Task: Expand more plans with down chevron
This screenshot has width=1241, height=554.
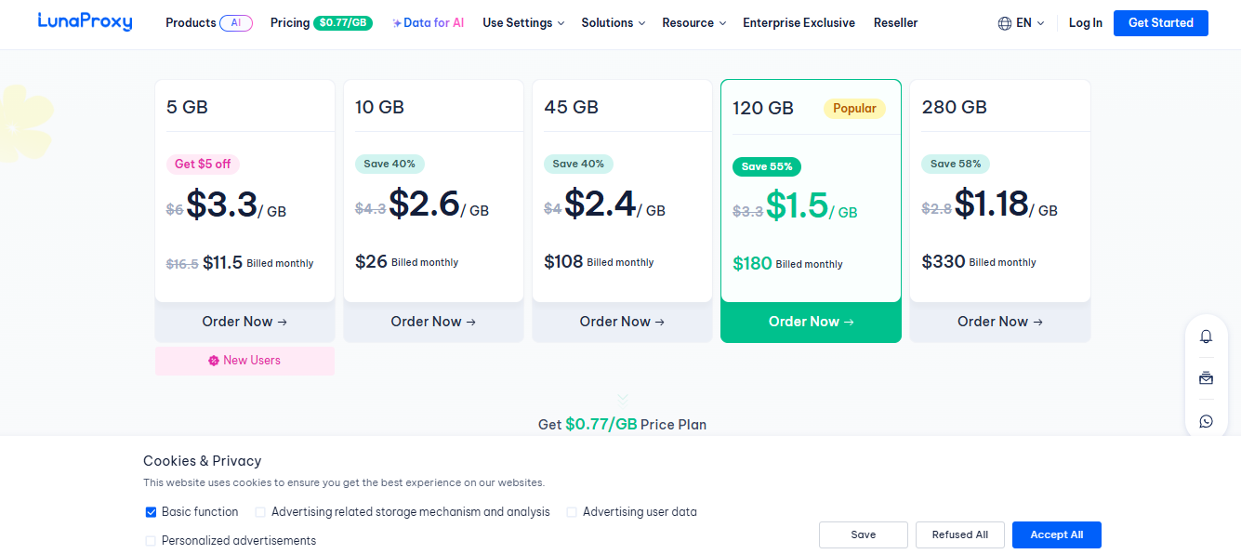Action: [623, 399]
